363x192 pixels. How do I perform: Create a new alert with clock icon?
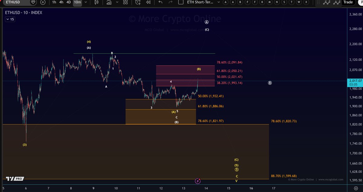(138, 2)
